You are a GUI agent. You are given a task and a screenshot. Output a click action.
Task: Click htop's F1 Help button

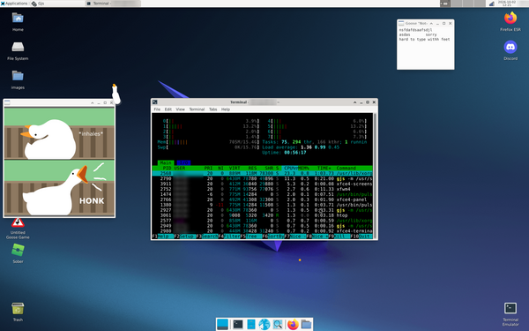point(163,237)
